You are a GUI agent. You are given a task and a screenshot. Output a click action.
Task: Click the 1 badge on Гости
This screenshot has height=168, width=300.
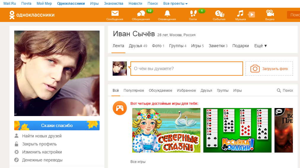tap(202, 11)
